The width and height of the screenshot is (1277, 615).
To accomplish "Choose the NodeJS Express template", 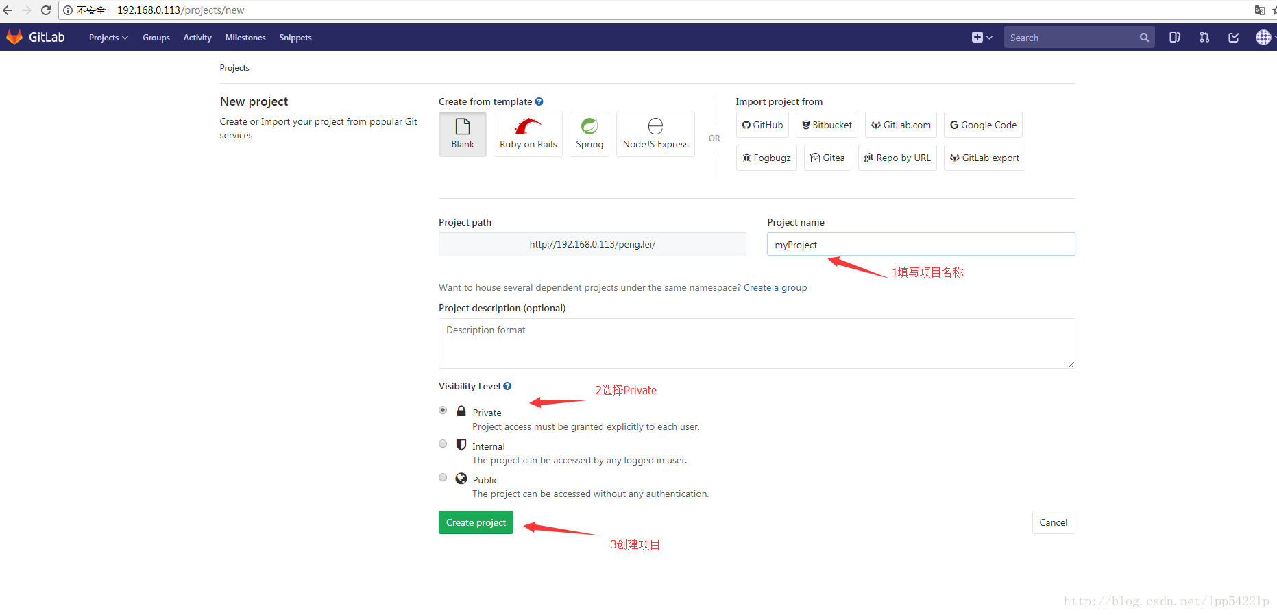I will pyautogui.click(x=655, y=134).
